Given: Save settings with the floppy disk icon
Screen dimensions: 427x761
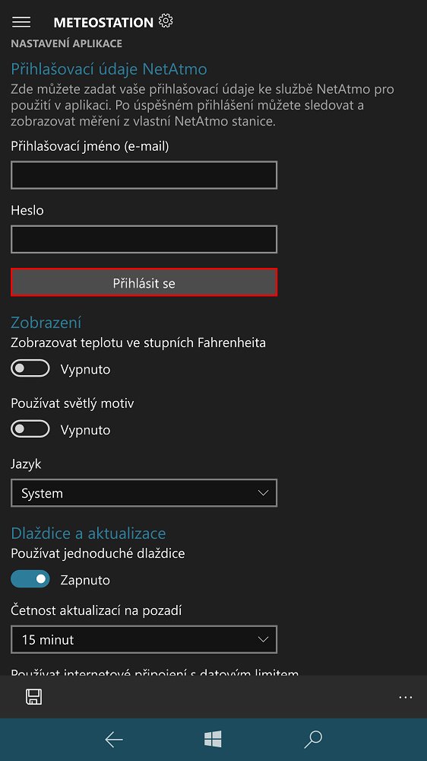Looking at the screenshot, I should [x=34, y=697].
